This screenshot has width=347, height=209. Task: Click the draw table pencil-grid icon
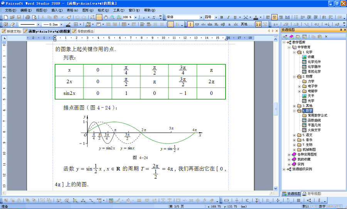tap(6, 24)
